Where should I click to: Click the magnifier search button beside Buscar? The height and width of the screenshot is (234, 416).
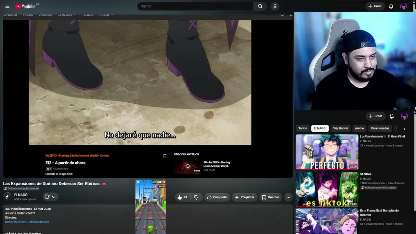click(x=260, y=6)
